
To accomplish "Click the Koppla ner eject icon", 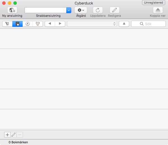I will 158,10.
